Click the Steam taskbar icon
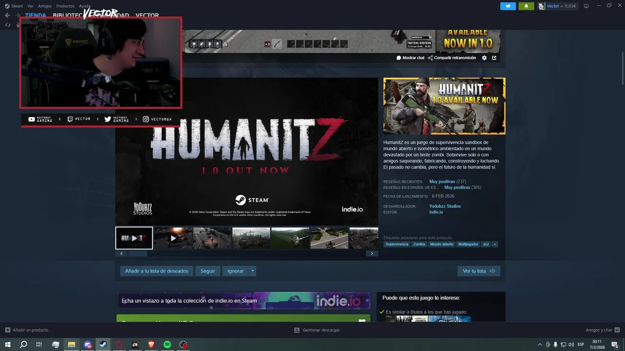This screenshot has width=625, height=351. click(103, 345)
